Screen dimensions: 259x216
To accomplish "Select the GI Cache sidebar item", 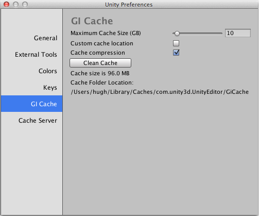I will pos(32,104).
